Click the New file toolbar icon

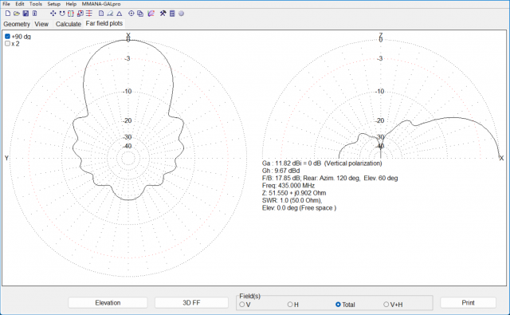tap(8, 14)
